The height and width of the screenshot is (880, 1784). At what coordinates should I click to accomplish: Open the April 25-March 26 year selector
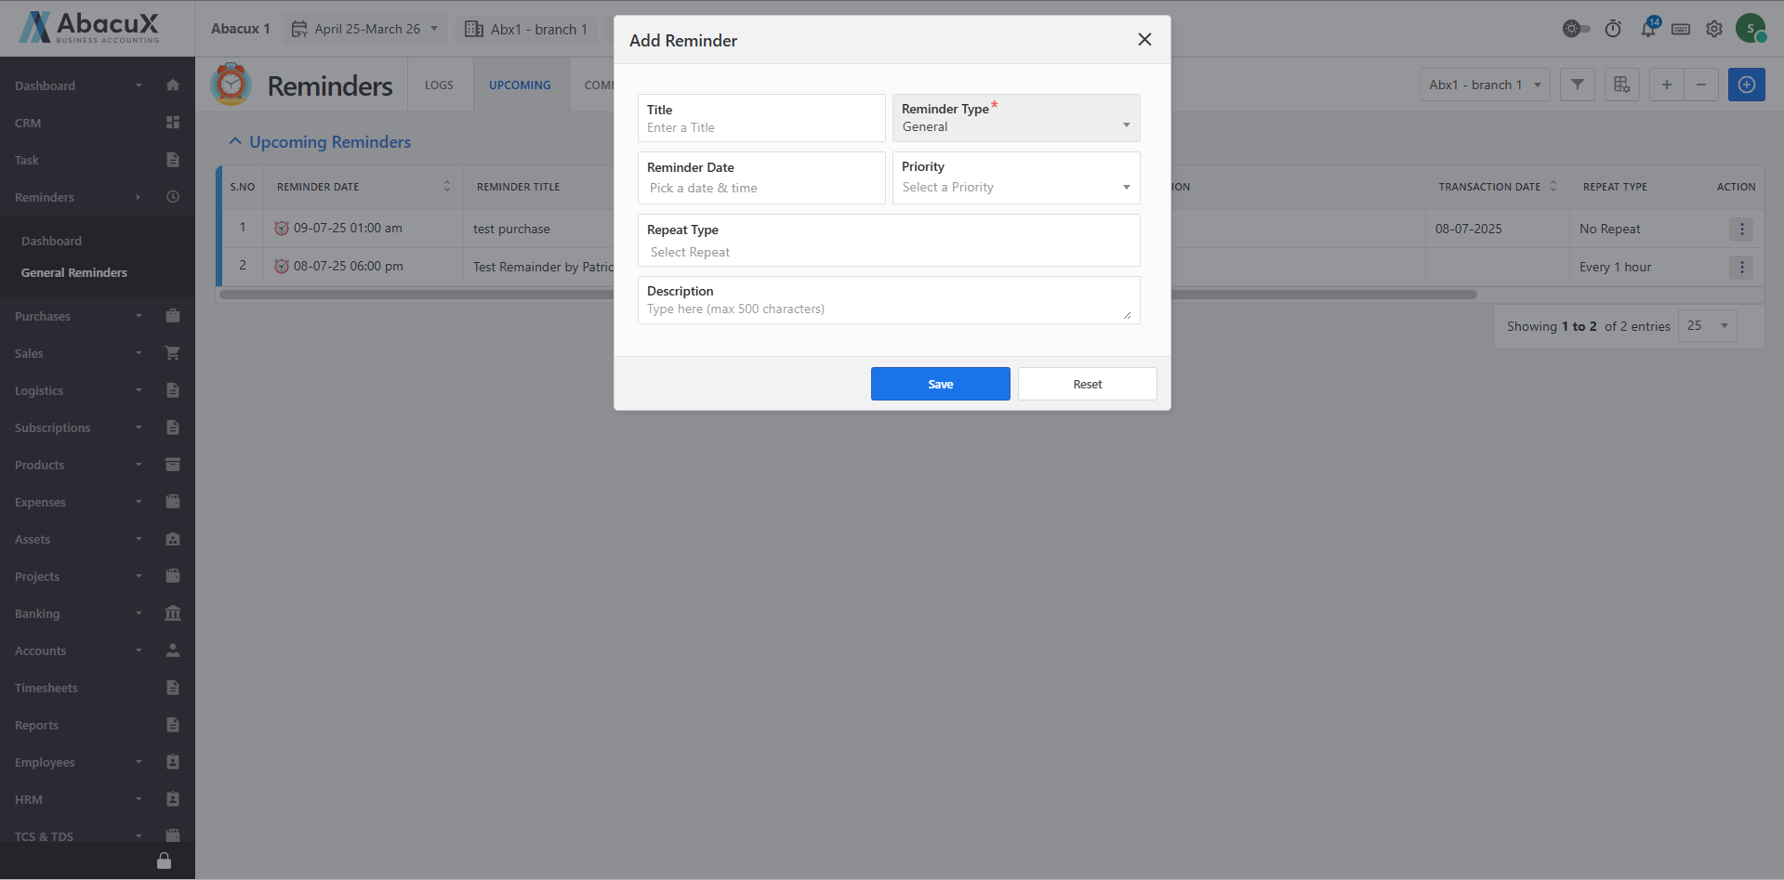coord(365,29)
